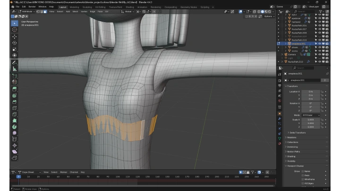Pick the combined Transform tool

point(15,56)
